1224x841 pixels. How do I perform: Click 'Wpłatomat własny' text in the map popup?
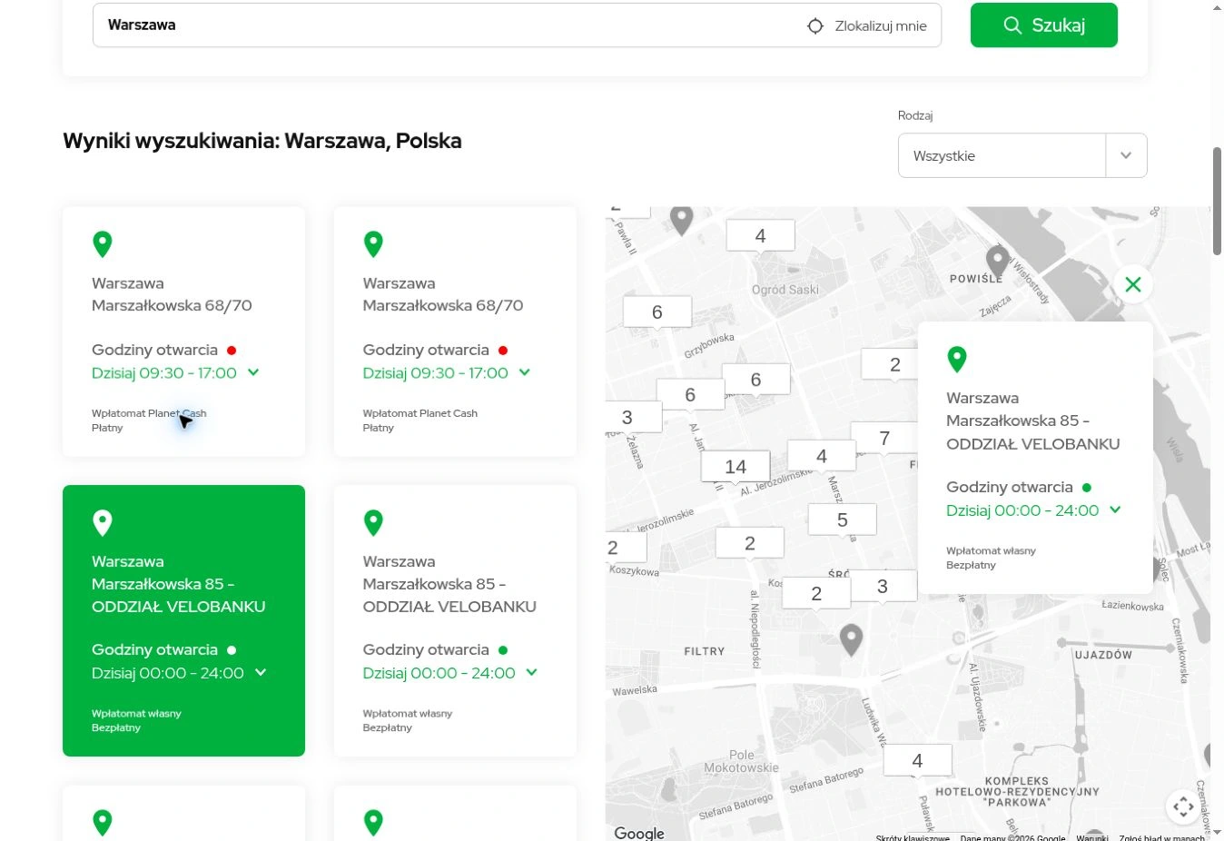click(x=991, y=550)
